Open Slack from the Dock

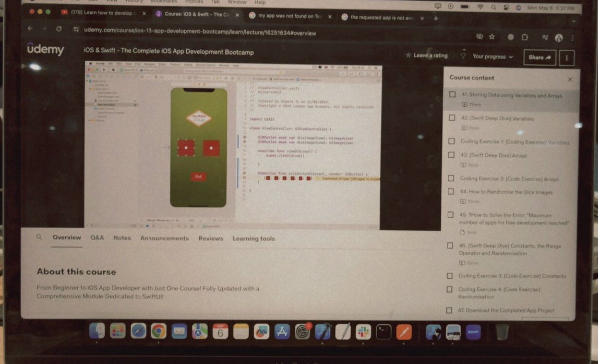tap(362, 331)
